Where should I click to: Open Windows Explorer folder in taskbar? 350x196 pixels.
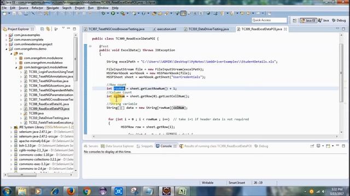tap(22, 191)
